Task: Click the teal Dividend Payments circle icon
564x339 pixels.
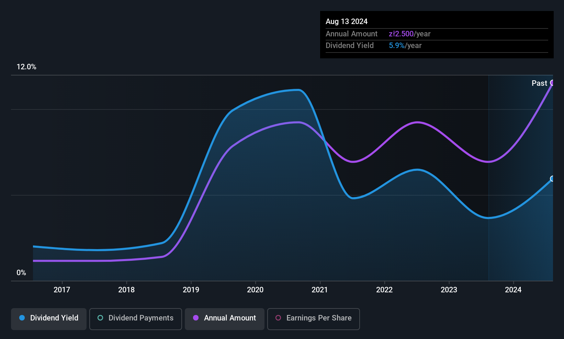Action: coord(100,318)
